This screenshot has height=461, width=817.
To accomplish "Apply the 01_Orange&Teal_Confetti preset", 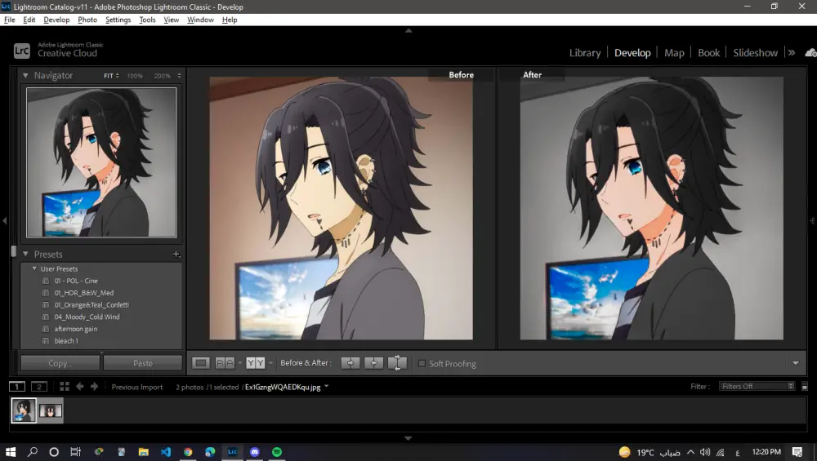I will click(92, 305).
